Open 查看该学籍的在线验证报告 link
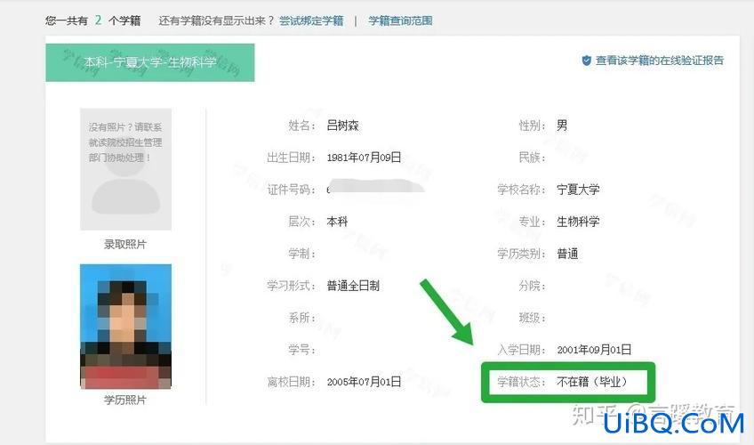 pos(659,61)
